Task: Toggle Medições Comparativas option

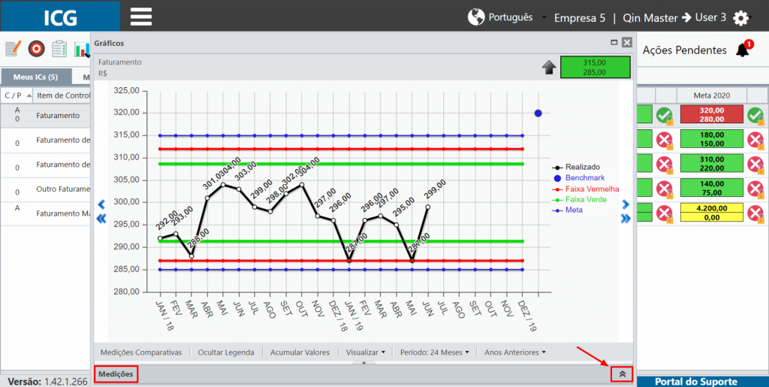Action: [140, 352]
